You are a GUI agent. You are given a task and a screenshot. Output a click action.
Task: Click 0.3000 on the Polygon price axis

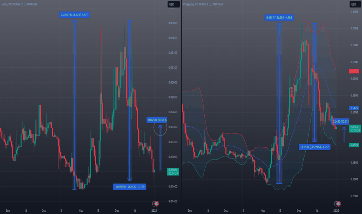354,179
